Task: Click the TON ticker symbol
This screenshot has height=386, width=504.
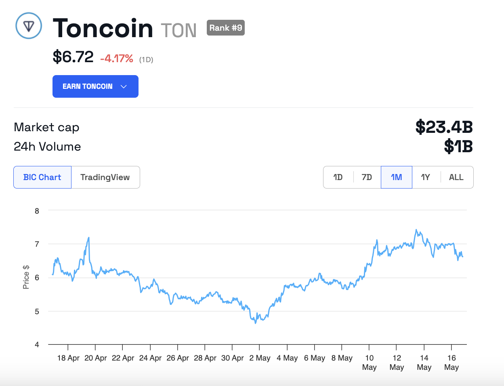Action: [x=178, y=30]
